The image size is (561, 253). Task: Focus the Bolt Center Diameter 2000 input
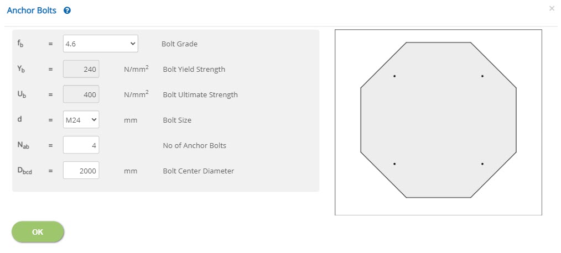tap(81, 171)
